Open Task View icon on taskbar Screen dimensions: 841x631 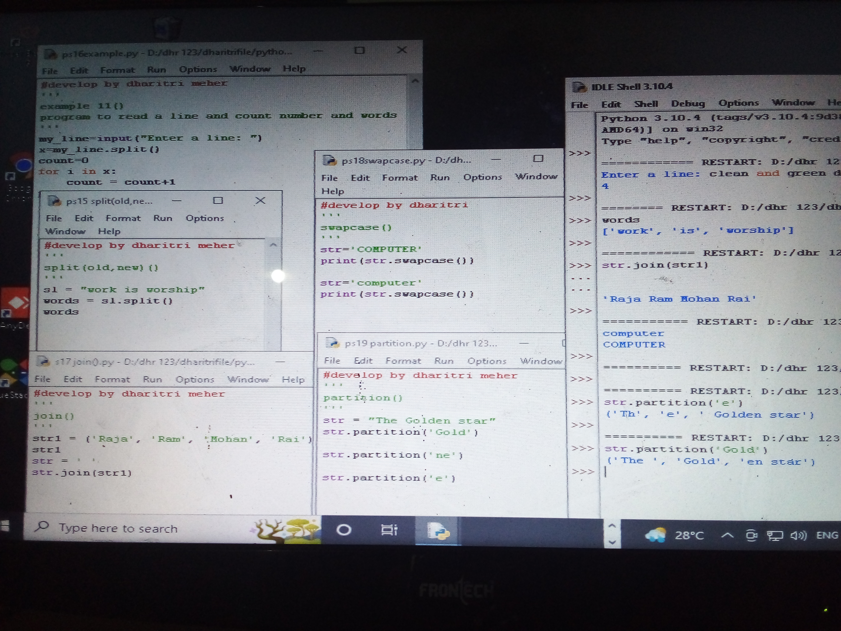click(x=389, y=530)
